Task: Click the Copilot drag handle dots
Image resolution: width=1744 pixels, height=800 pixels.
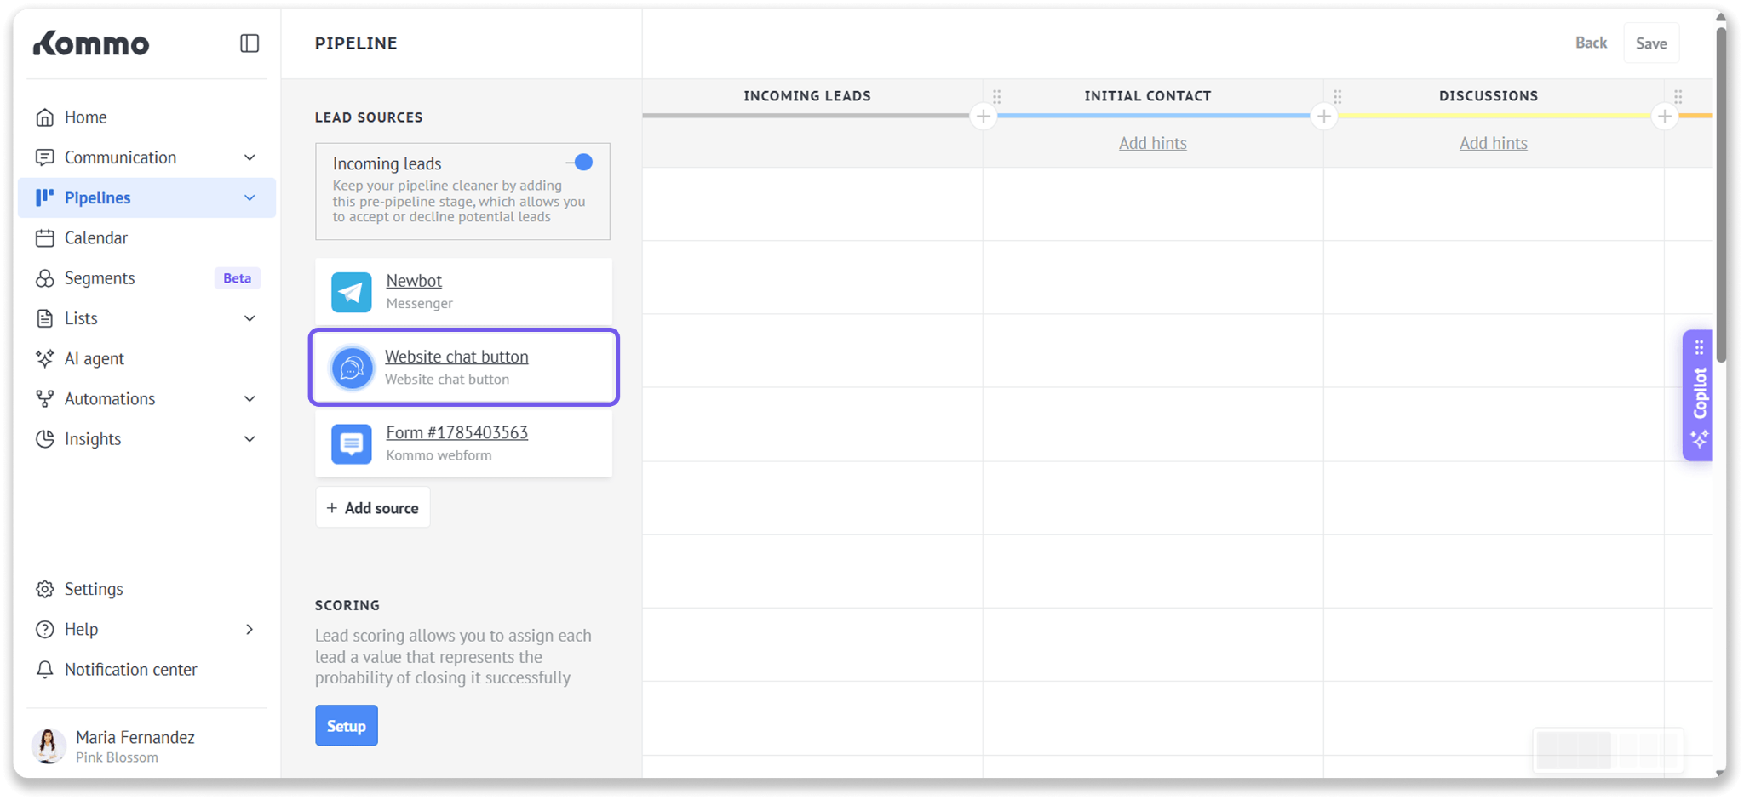Action: click(1699, 347)
